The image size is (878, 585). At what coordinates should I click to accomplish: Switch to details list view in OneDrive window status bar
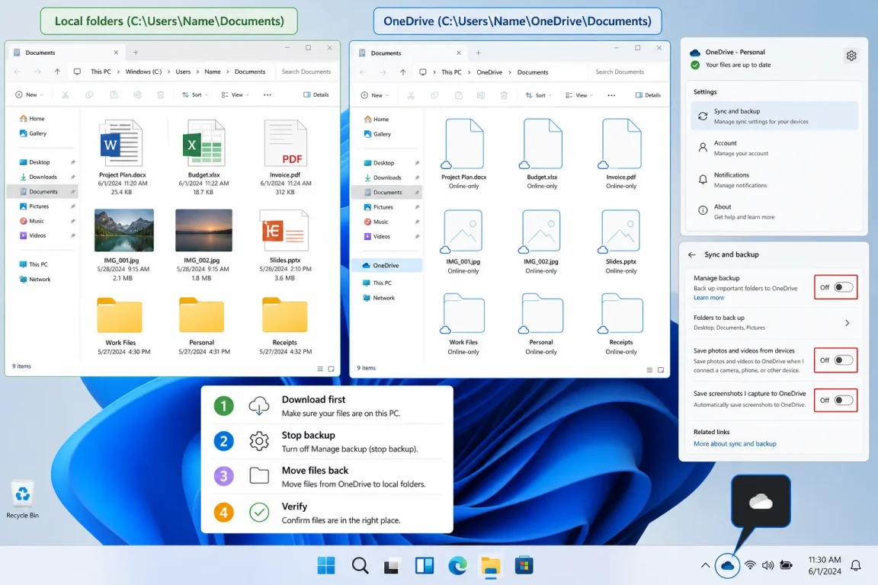649,370
